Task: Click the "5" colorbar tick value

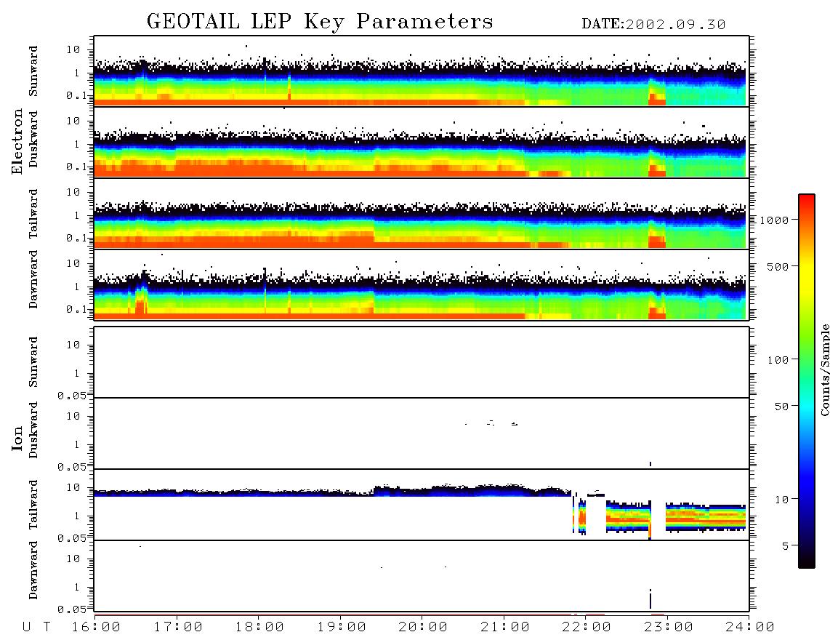Action: pyautogui.click(x=785, y=546)
